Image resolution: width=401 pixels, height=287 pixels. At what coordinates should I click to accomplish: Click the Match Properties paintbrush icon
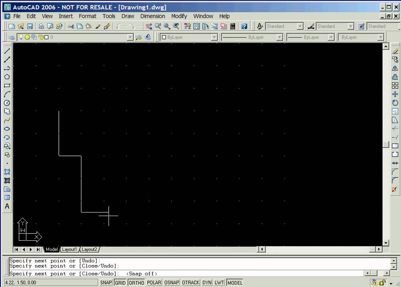pos(98,26)
